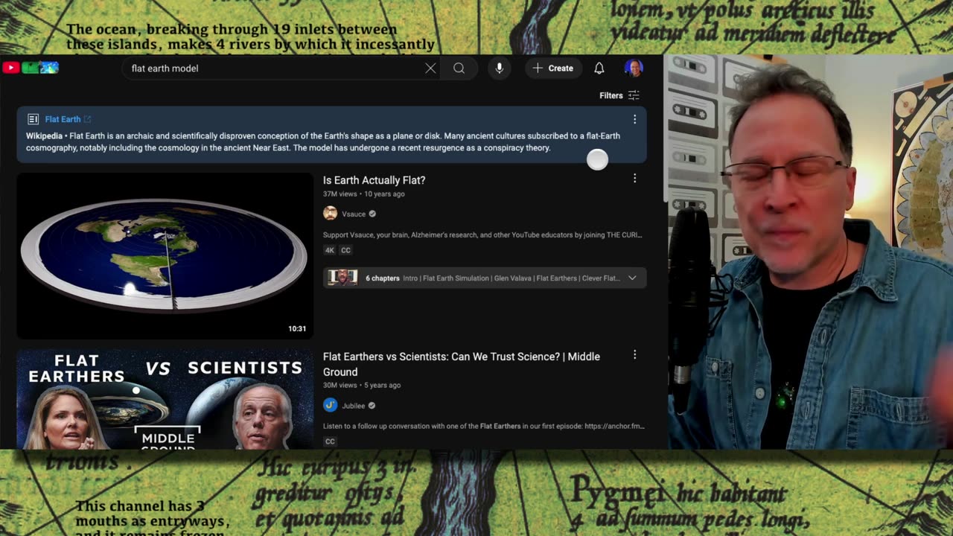This screenshot has width=953, height=536.
Task: Clear the search box with X
Action: tap(430, 68)
